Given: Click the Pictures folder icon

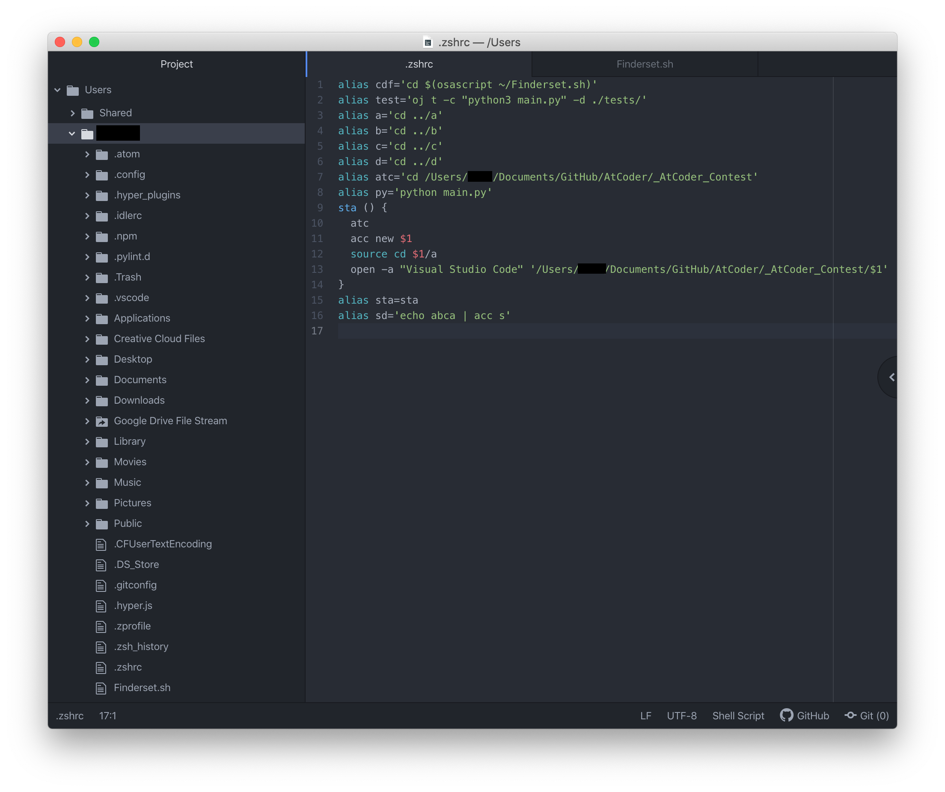Looking at the screenshot, I should click(102, 503).
